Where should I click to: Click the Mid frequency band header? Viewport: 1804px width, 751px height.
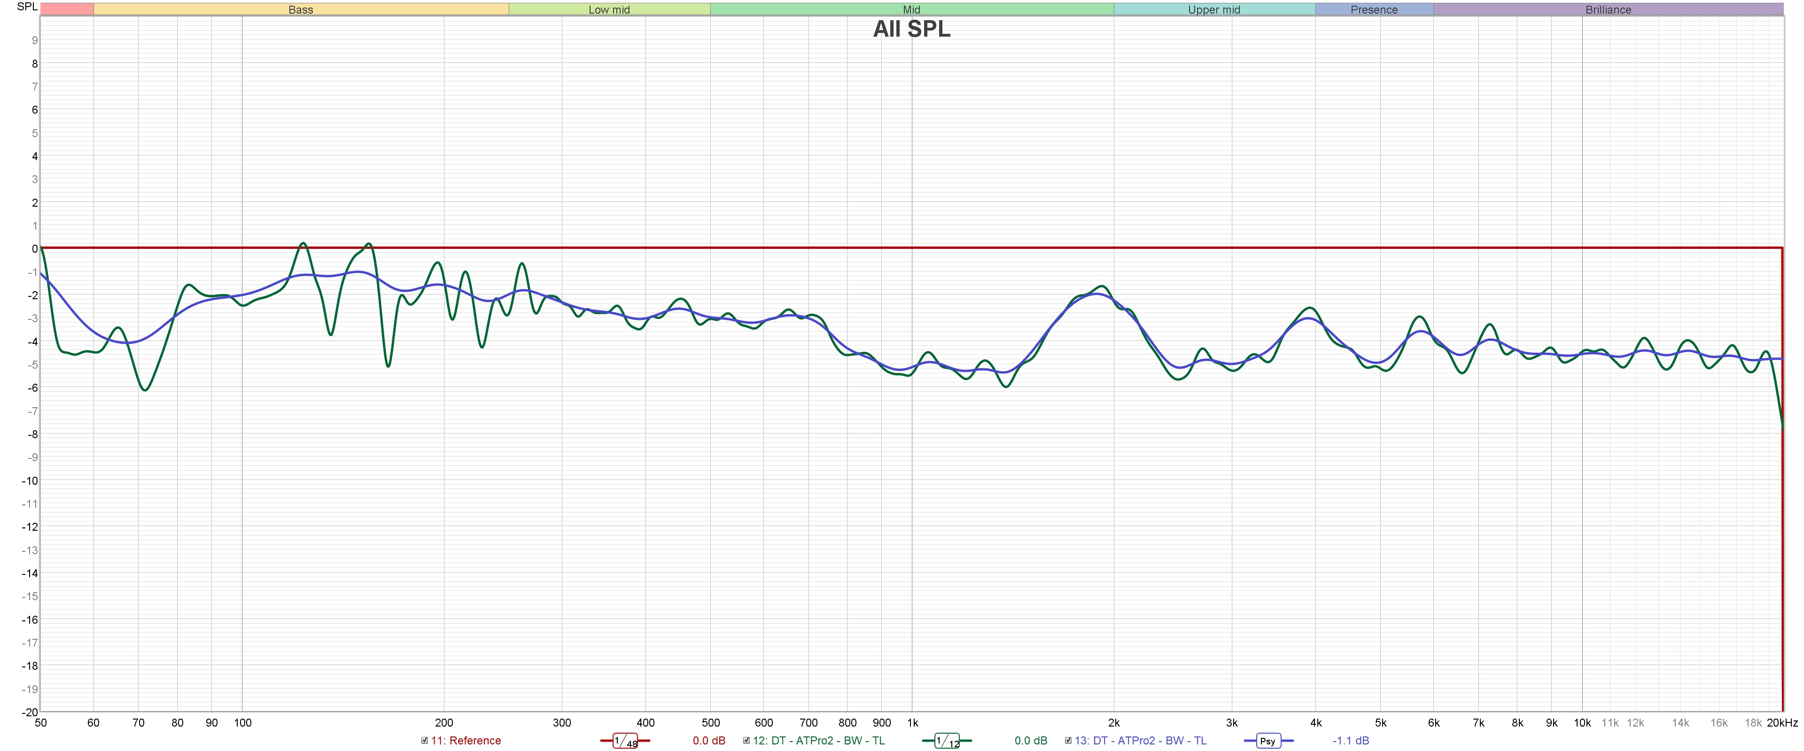pos(911,10)
